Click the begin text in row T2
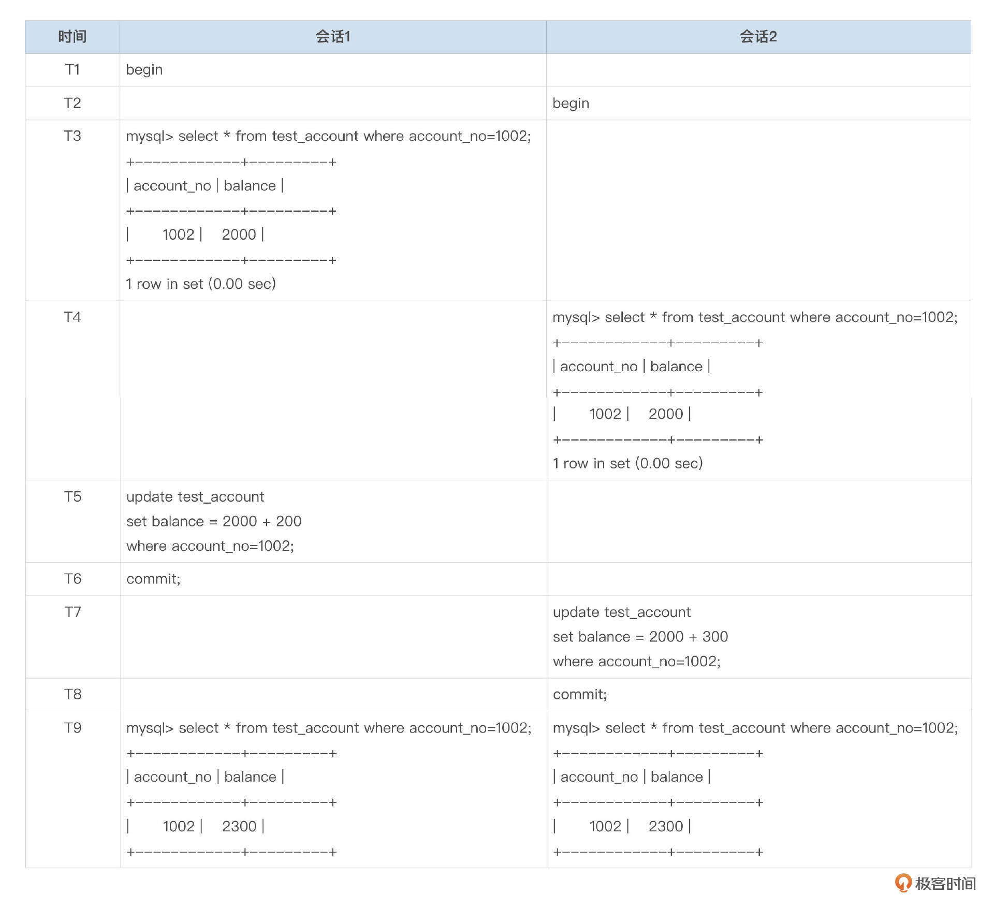 click(x=571, y=103)
